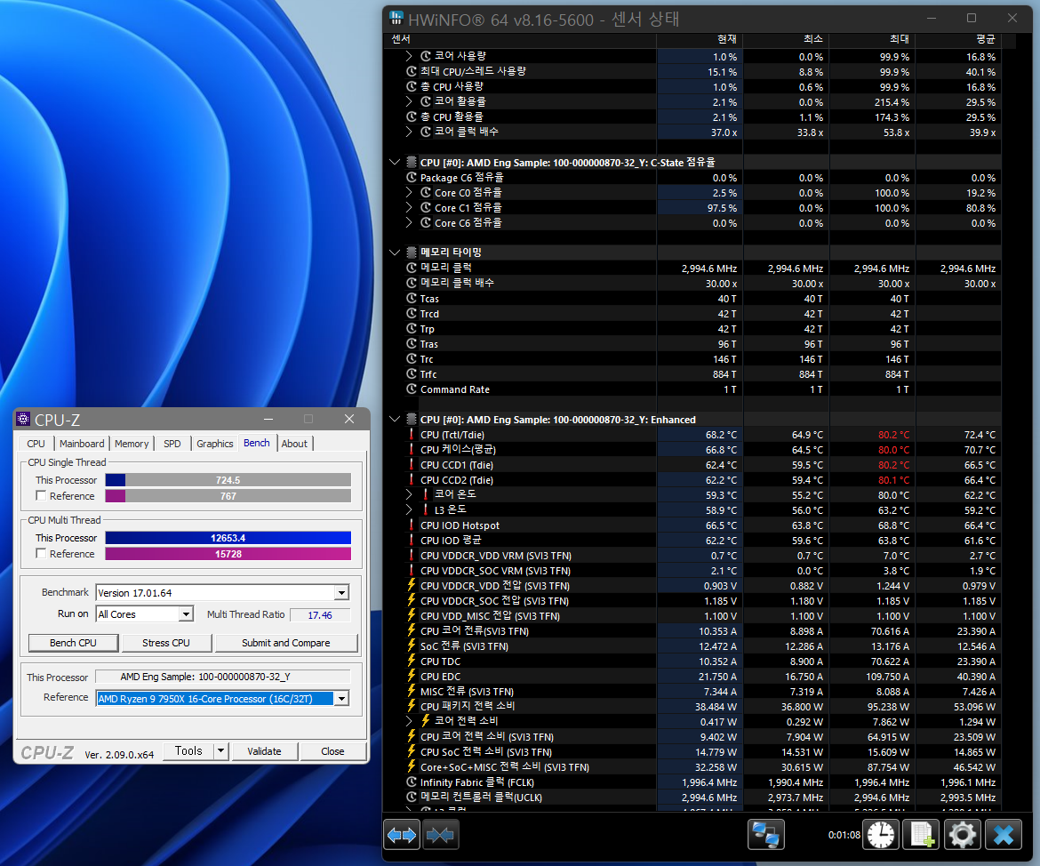Collapse the 메모리 타이밍 group
The image size is (1040, 866).
pos(395,253)
